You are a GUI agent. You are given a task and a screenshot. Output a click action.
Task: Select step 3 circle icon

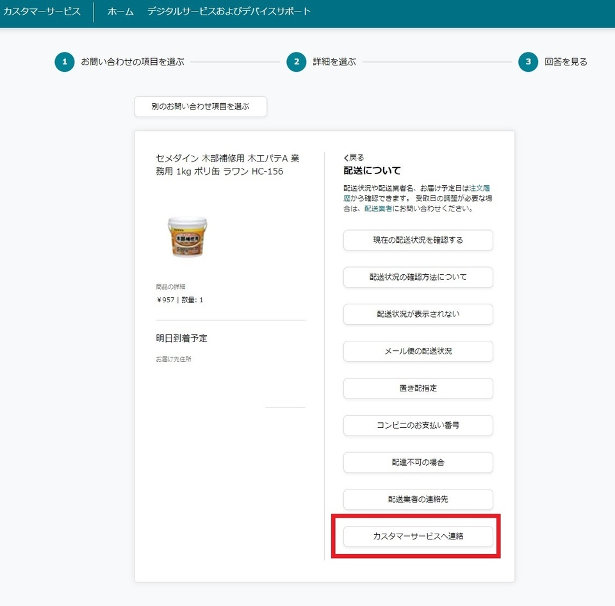(528, 61)
